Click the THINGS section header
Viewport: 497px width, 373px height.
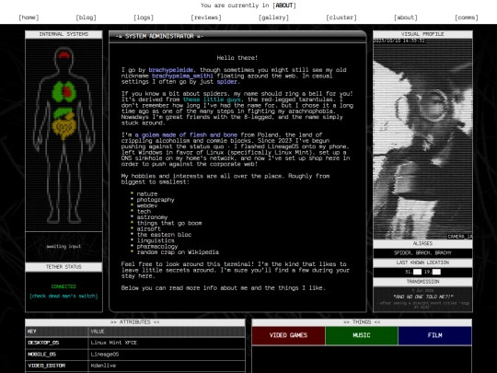coord(362,322)
